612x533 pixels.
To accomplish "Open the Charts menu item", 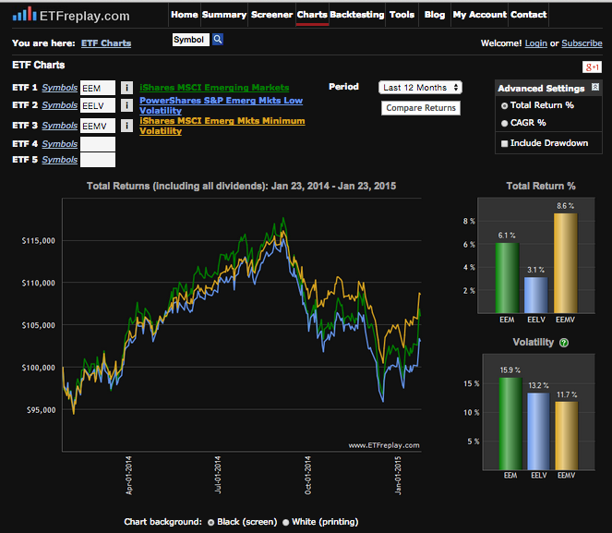I will coord(312,15).
